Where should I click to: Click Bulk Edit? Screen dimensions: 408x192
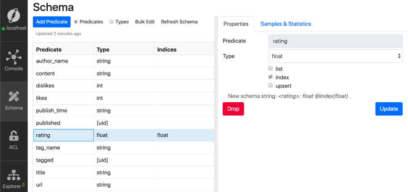145,22
